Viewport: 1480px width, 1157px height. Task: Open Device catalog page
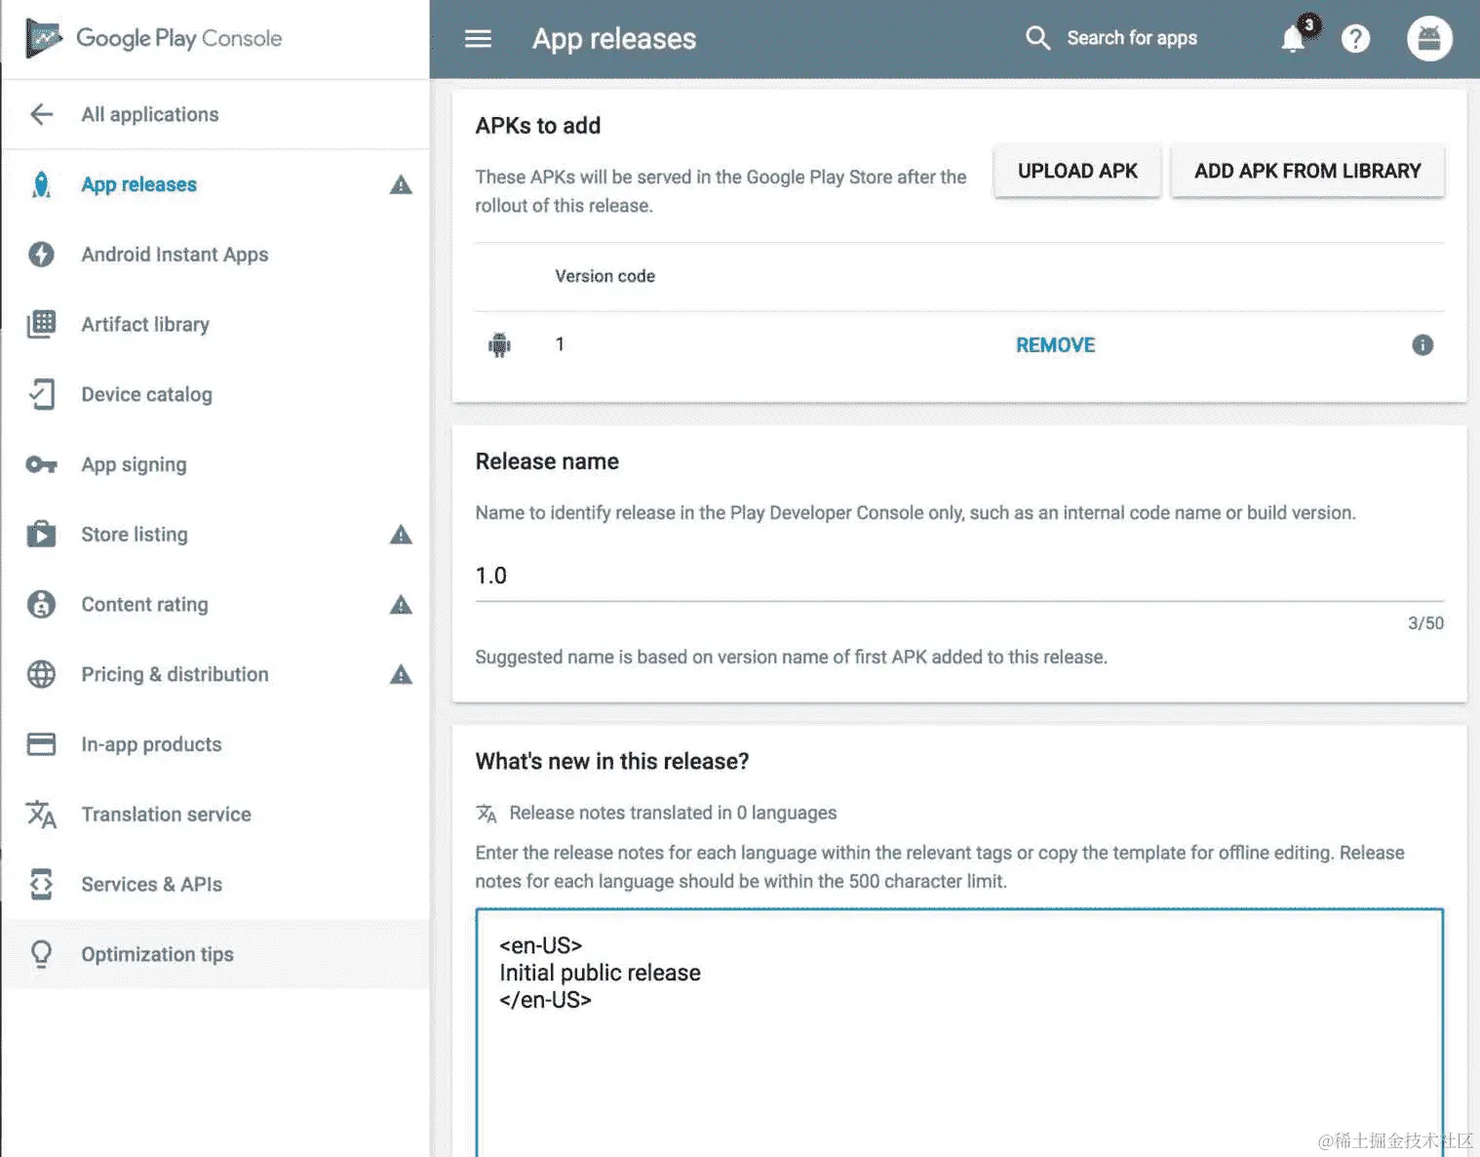(x=146, y=394)
